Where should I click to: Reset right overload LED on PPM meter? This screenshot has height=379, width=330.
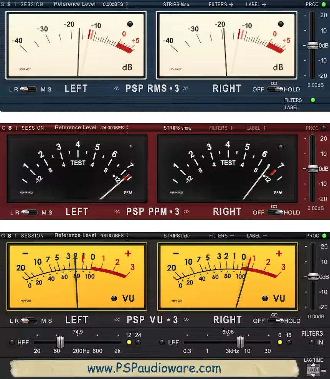click(281, 147)
